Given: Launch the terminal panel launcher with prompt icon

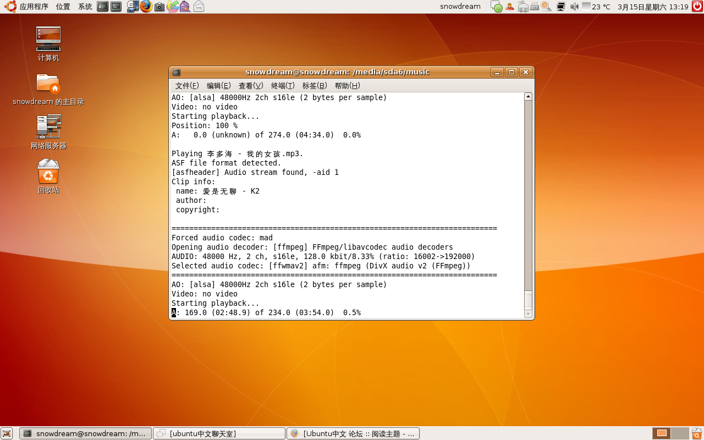Looking at the screenshot, I should pos(116,7).
